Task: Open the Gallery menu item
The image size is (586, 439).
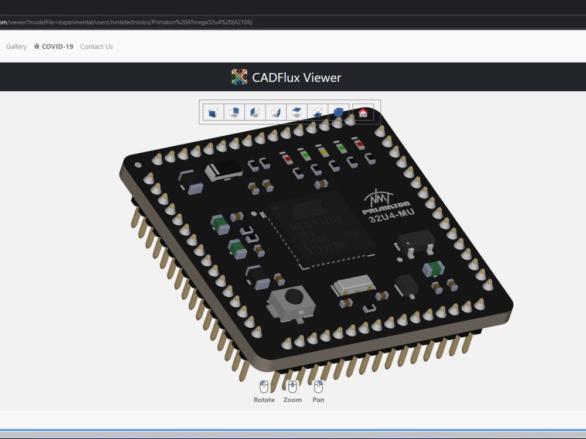Action: point(16,47)
